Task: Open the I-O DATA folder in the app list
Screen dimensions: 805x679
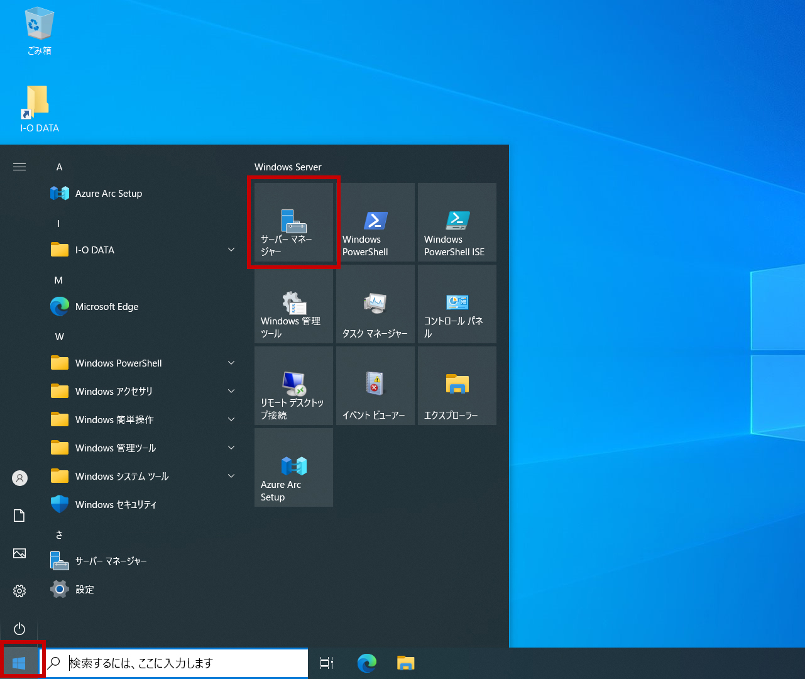Action: click(145, 250)
